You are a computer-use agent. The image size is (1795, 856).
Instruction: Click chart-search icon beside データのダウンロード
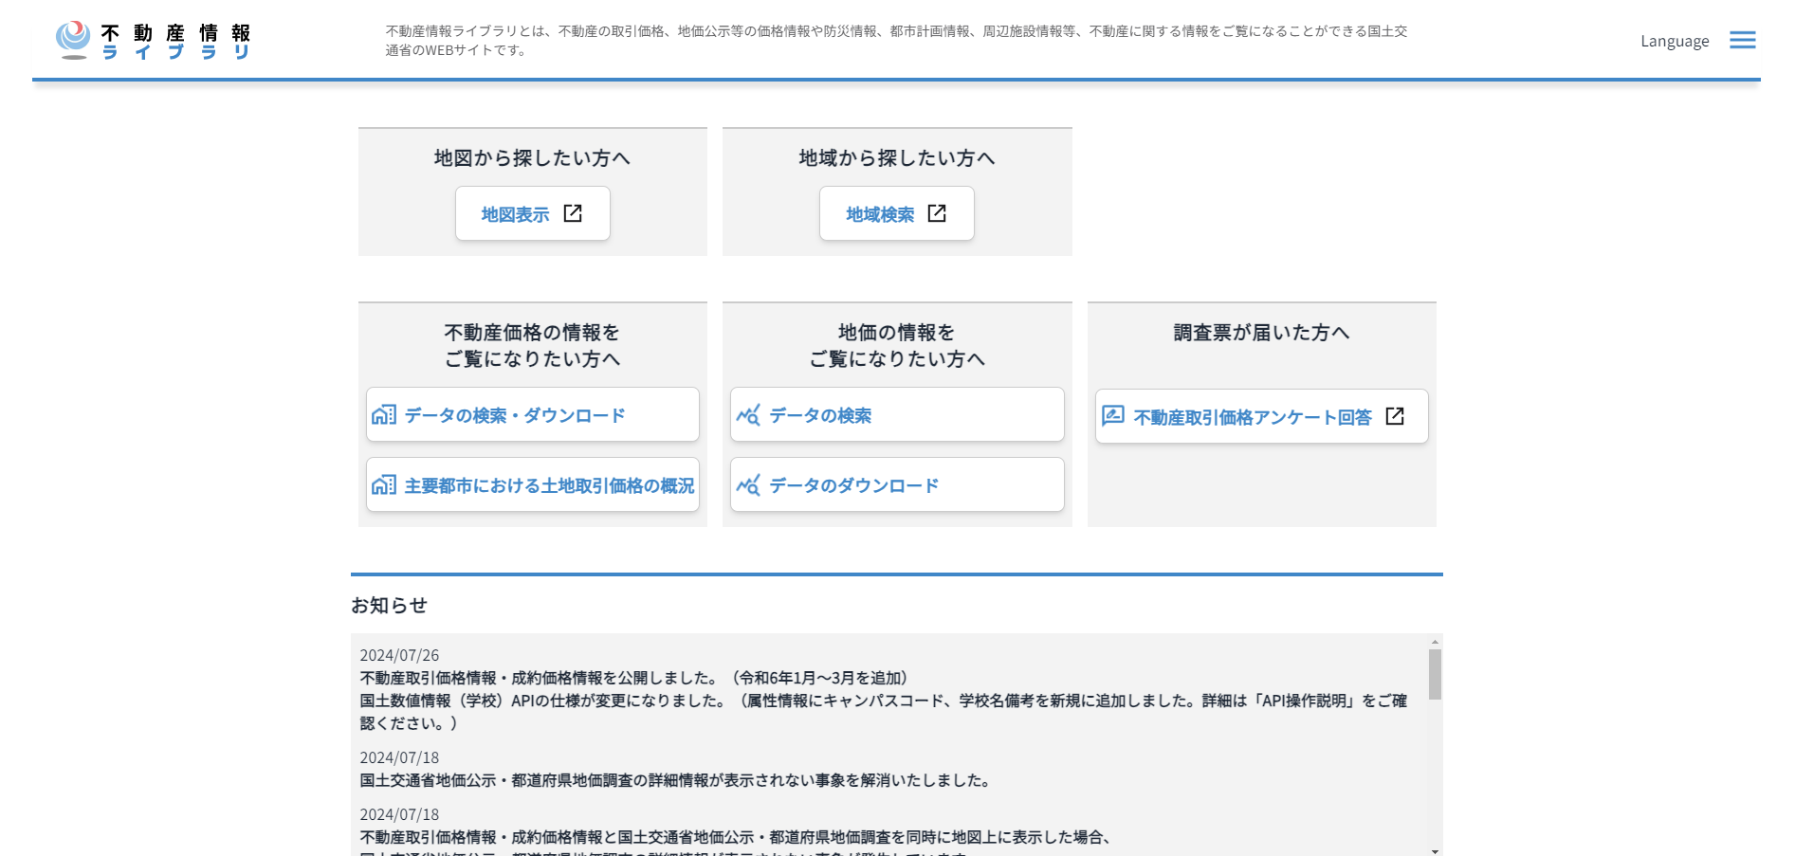(748, 484)
